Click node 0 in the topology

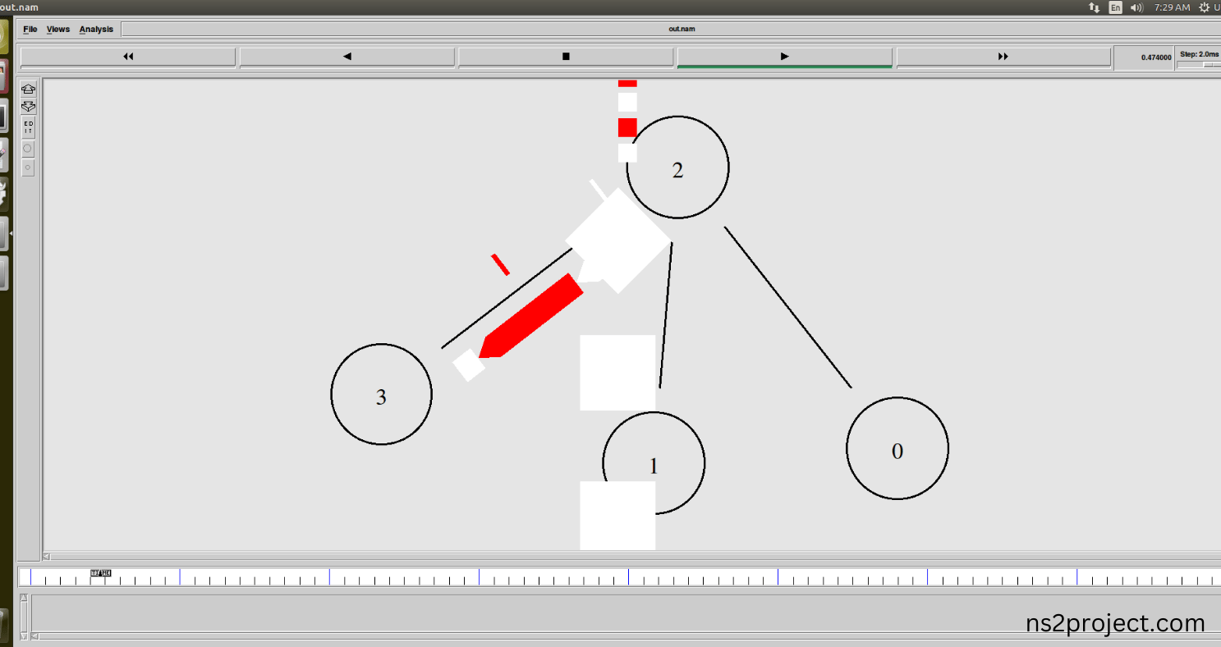click(x=897, y=448)
